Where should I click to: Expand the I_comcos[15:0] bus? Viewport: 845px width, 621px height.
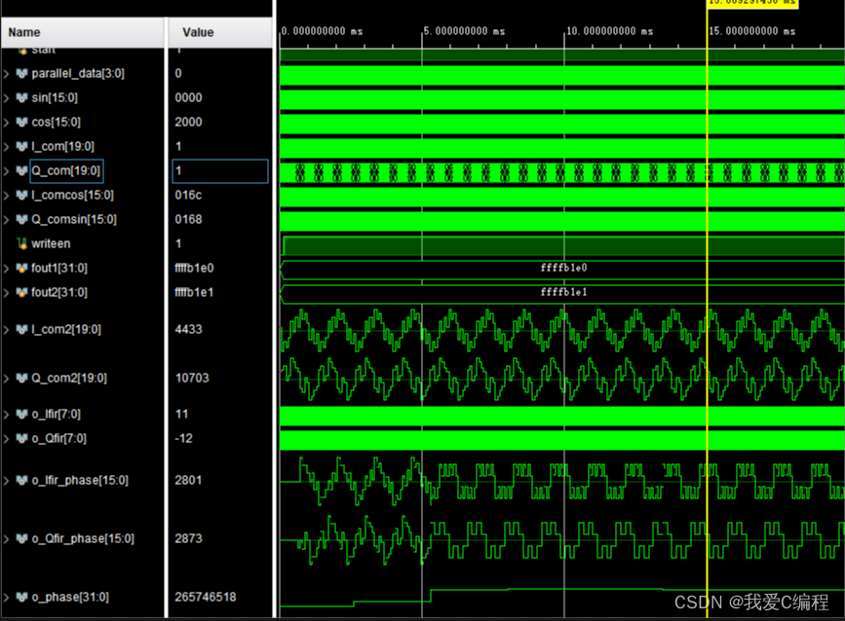tap(7, 195)
